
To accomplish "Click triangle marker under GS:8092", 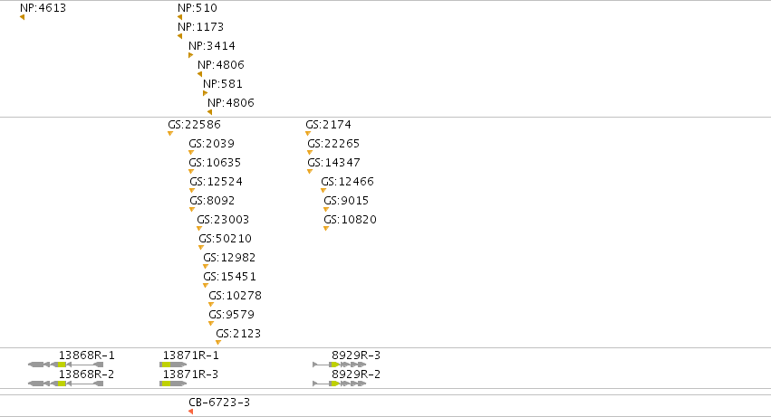I will point(192,210).
